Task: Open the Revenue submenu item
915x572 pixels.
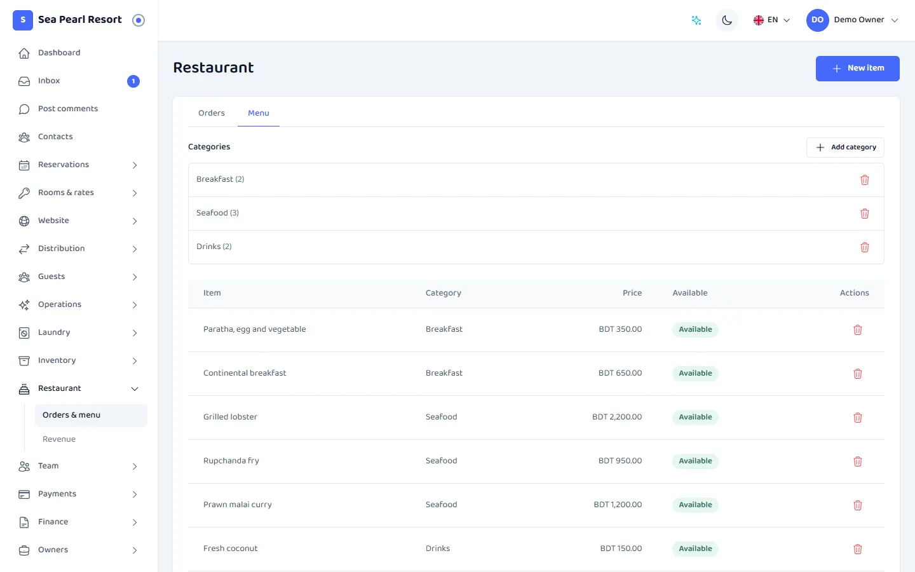Action: [x=91, y=439]
